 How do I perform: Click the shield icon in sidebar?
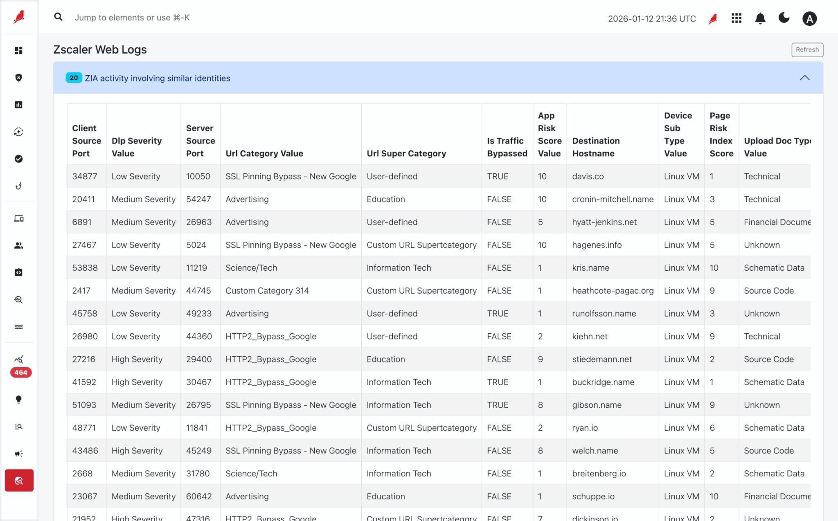coord(19,78)
